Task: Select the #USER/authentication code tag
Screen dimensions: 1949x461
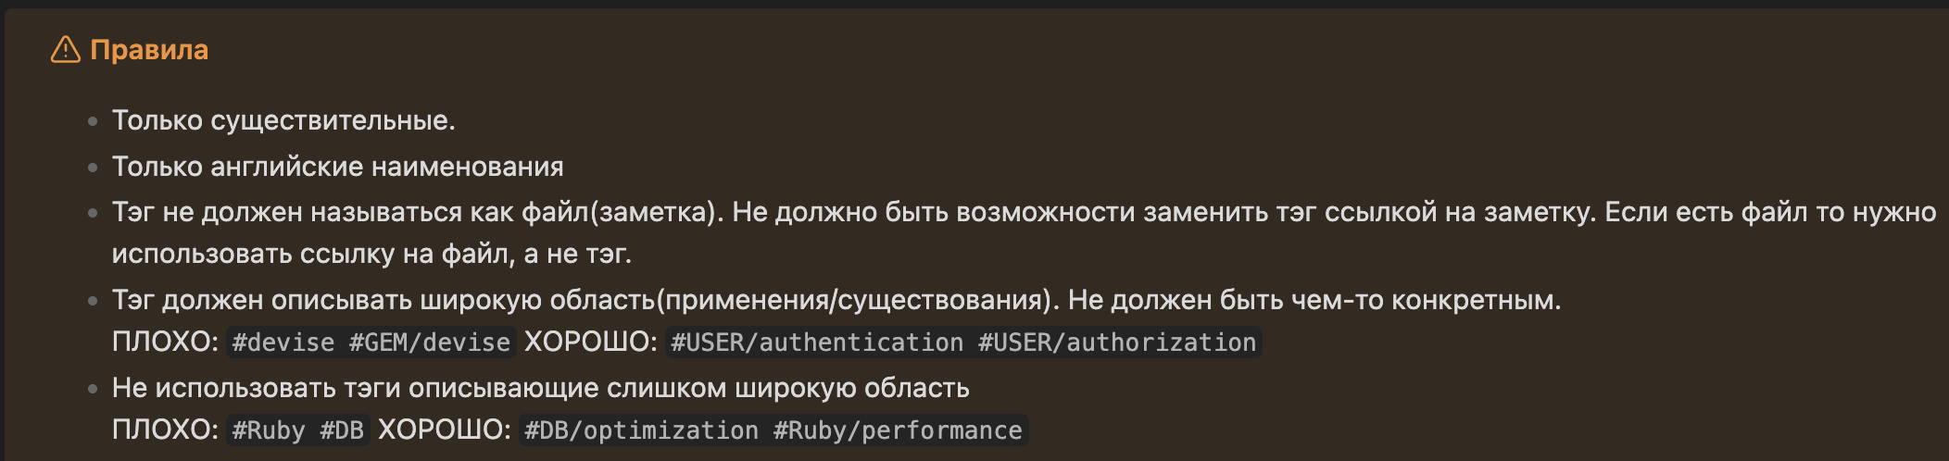Action: [x=816, y=343]
